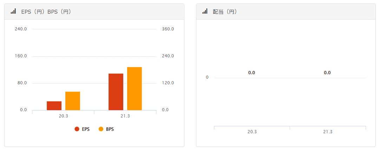Screen dimensions: 379x150
Task: Select the orange BPS bar for 21.3
Action: tap(135, 88)
